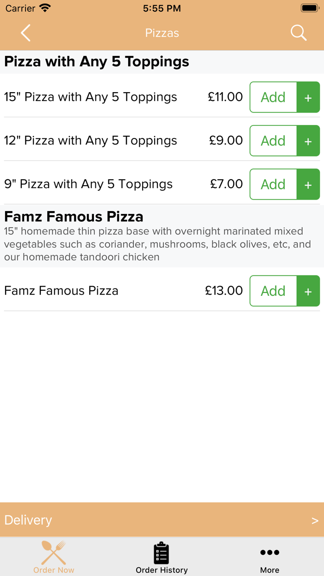324x576 pixels.
Task: Tap the back arrow icon
Action: [26, 33]
